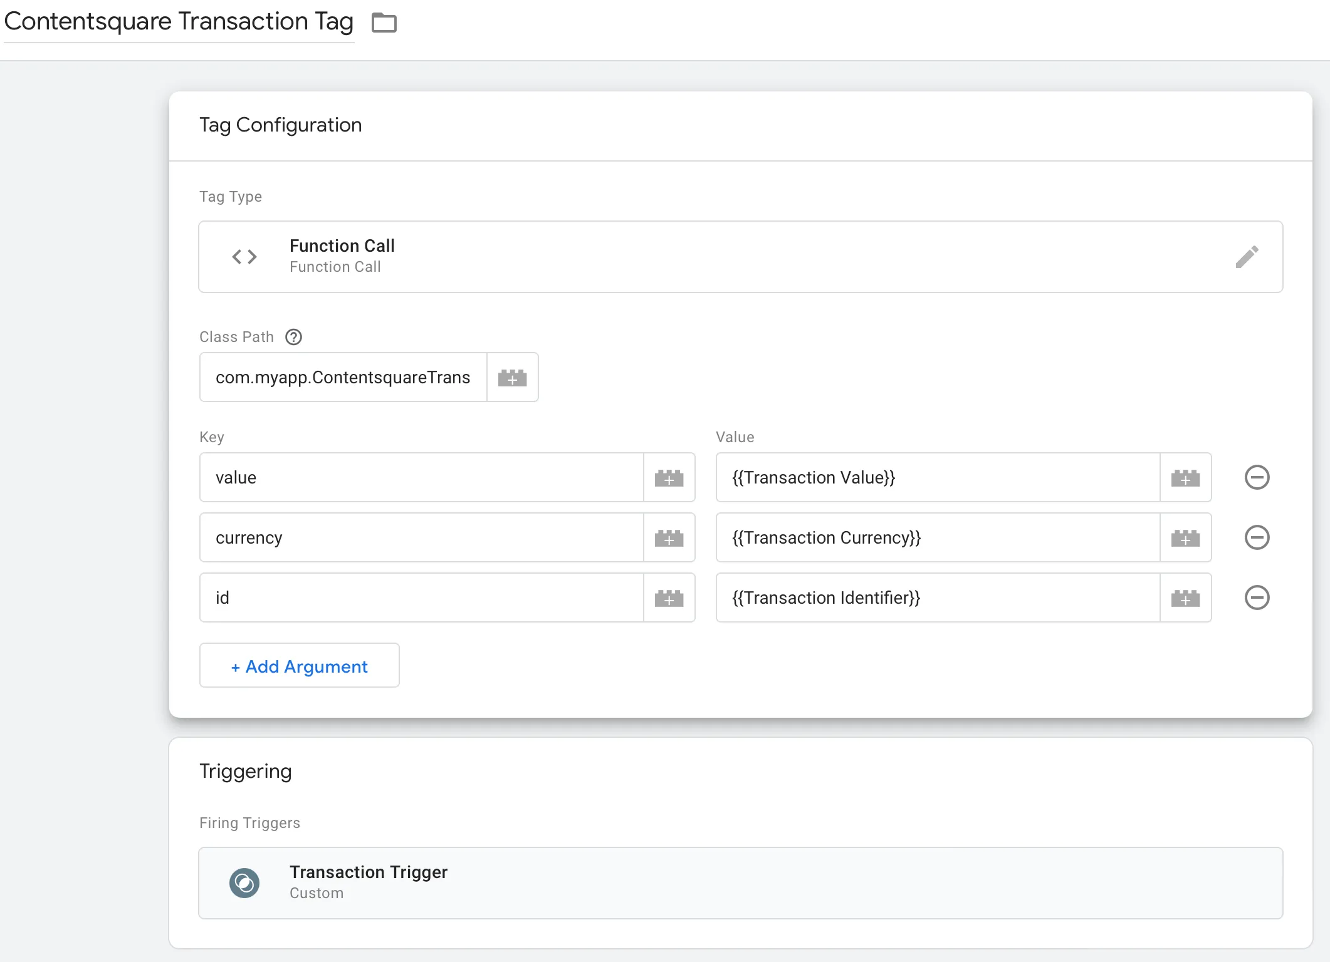The height and width of the screenshot is (962, 1330).
Task: Open variable picker for Transaction Identifier field
Action: pyautogui.click(x=1185, y=598)
